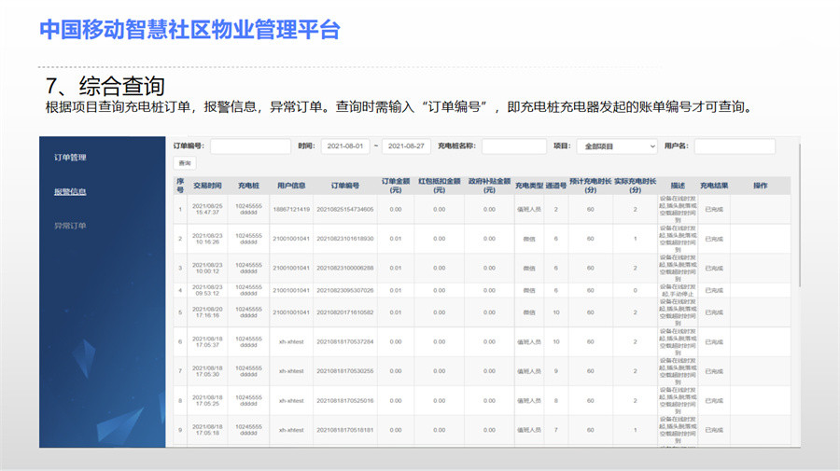
Task: Click the 描述 column header
Action: point(678,186)
